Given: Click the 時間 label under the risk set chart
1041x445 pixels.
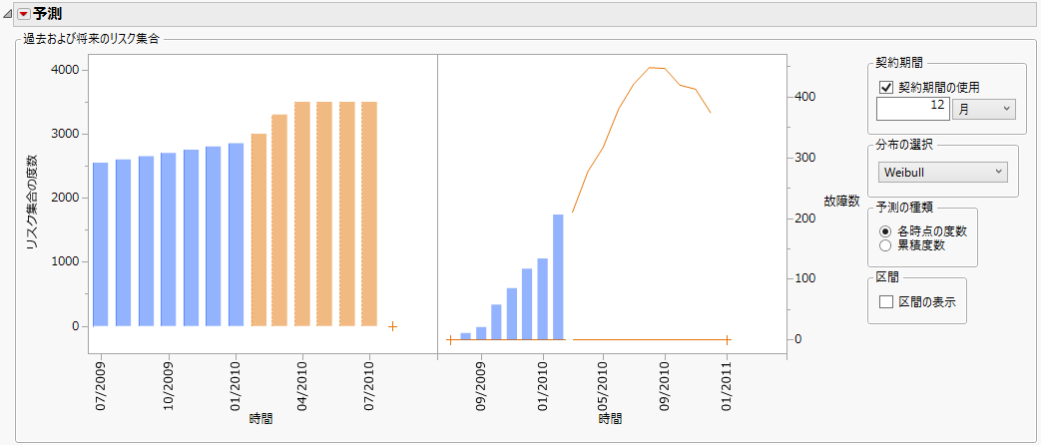Looking at the screenshot, I should click(x=260, y=418).
